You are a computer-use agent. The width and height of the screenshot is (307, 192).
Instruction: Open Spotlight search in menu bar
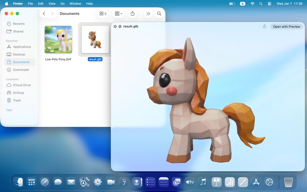click(x=261, y=3)
